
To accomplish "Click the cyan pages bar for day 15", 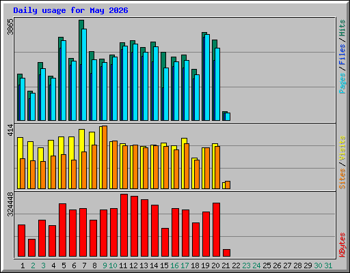I will coord(166,94).
